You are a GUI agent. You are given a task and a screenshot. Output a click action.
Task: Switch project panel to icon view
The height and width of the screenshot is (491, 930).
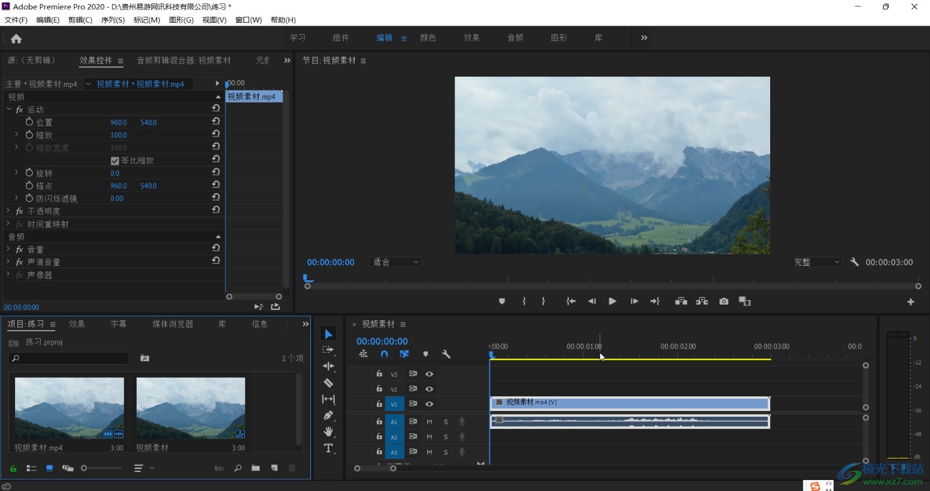(x=49, y=468)
